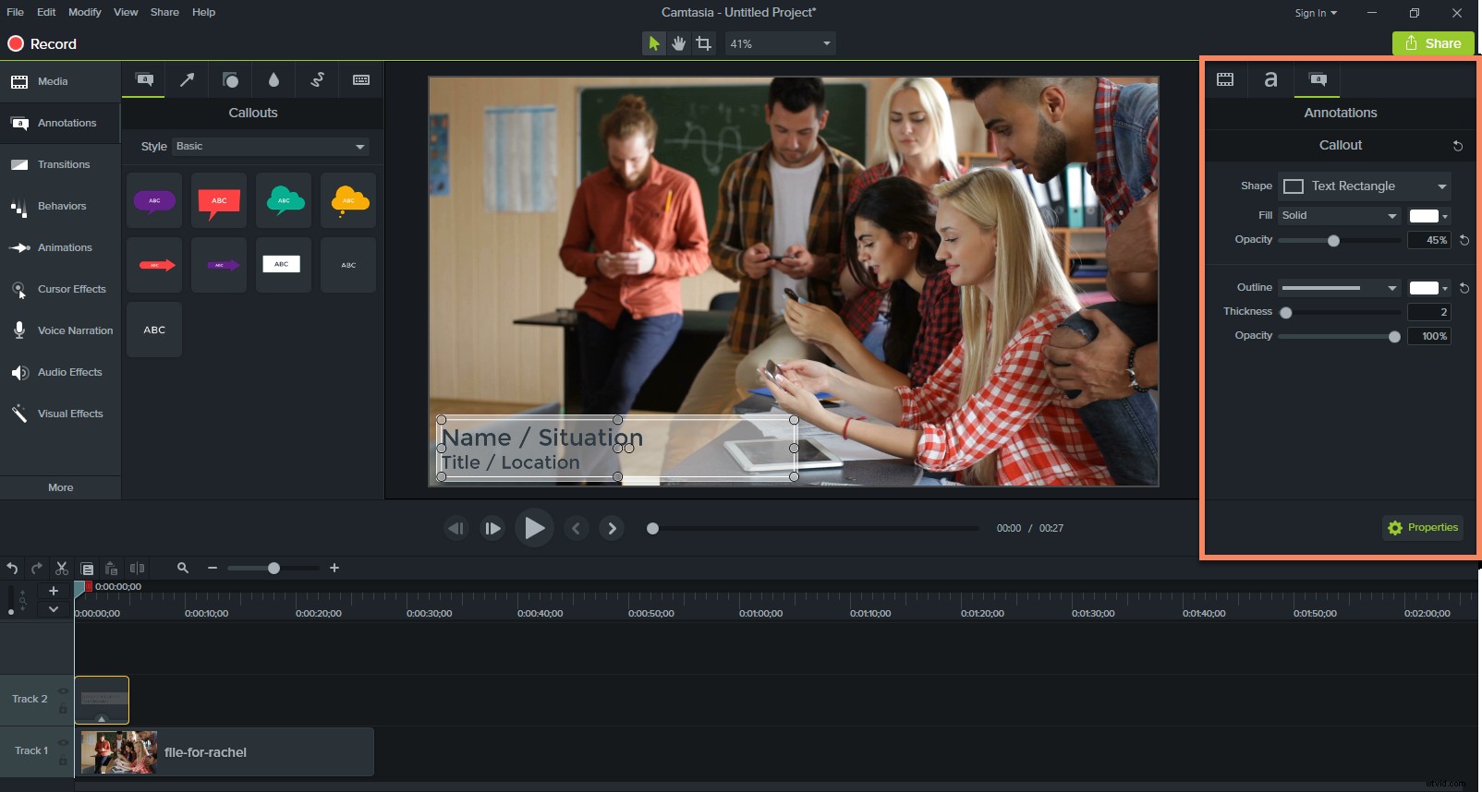This screenshot has height=792, width=1482.
Task: Select the red speech bubble callout
Action: pos(219,200)
